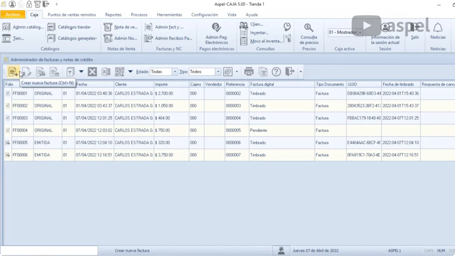Viewport: 455px width, 256px height.
Task: Click the Fecha de timbrado column header
Action: (401, 84)
